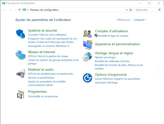Open Matériel et audio category
164x124 pixels.
click(41, 70)
